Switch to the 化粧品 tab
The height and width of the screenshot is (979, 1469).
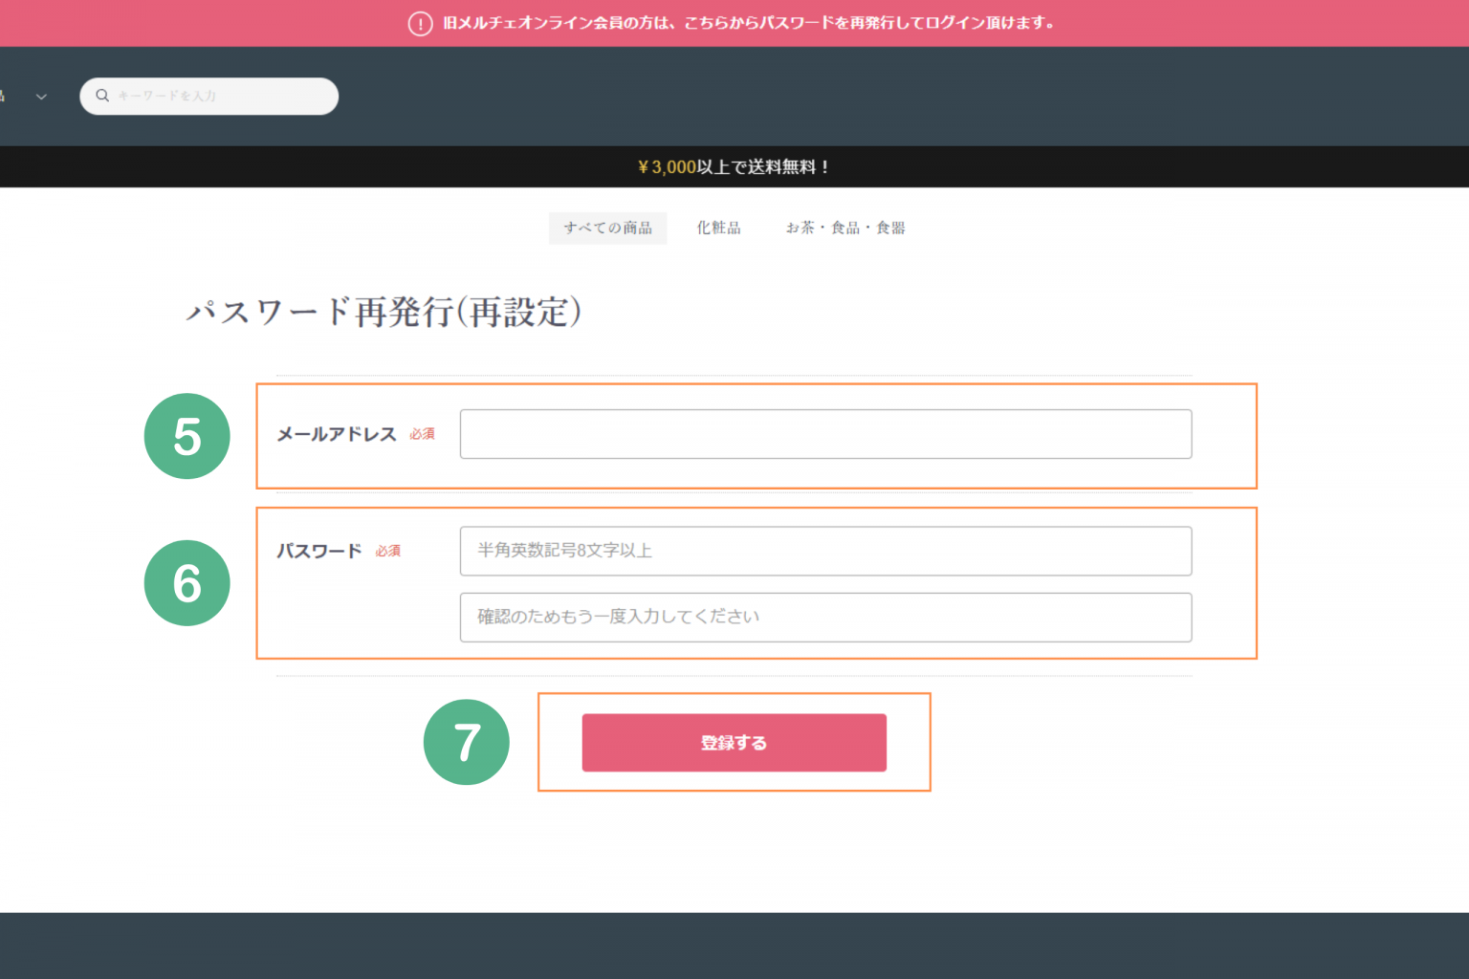(718, 228)
